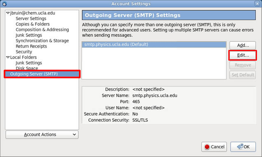Click the Set Default button
262x157 pixels.
[243, 75]
